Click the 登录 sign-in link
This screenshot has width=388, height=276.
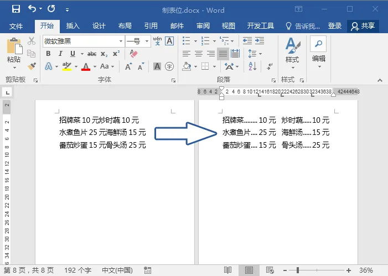pyautogui.click(x=335, y=26)
